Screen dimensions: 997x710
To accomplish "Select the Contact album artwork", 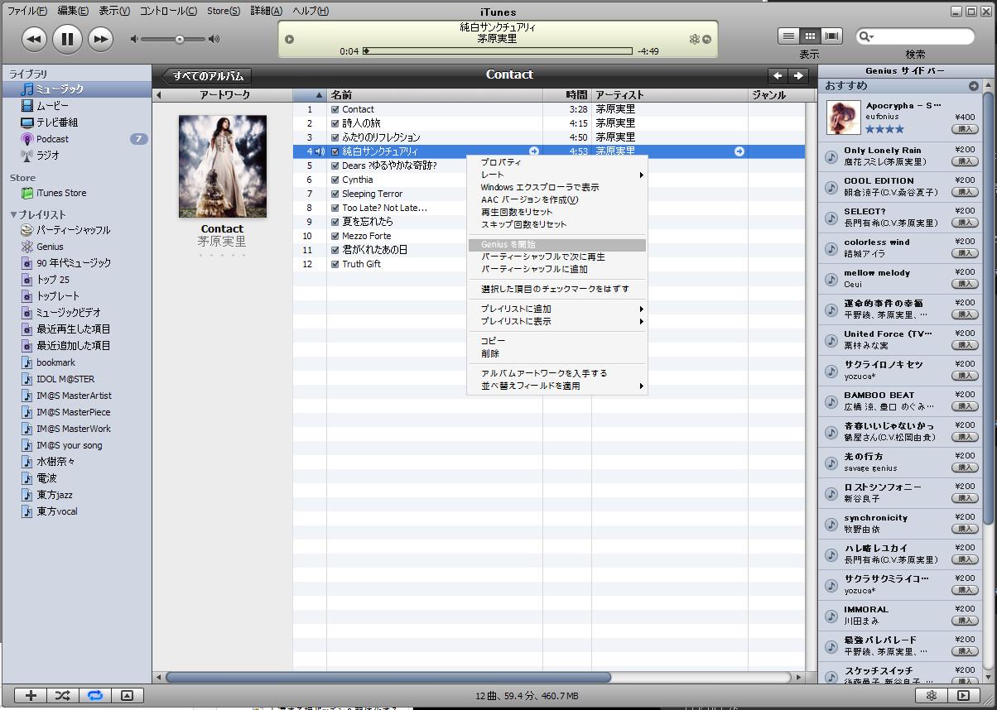I will [x=223, y=166].
